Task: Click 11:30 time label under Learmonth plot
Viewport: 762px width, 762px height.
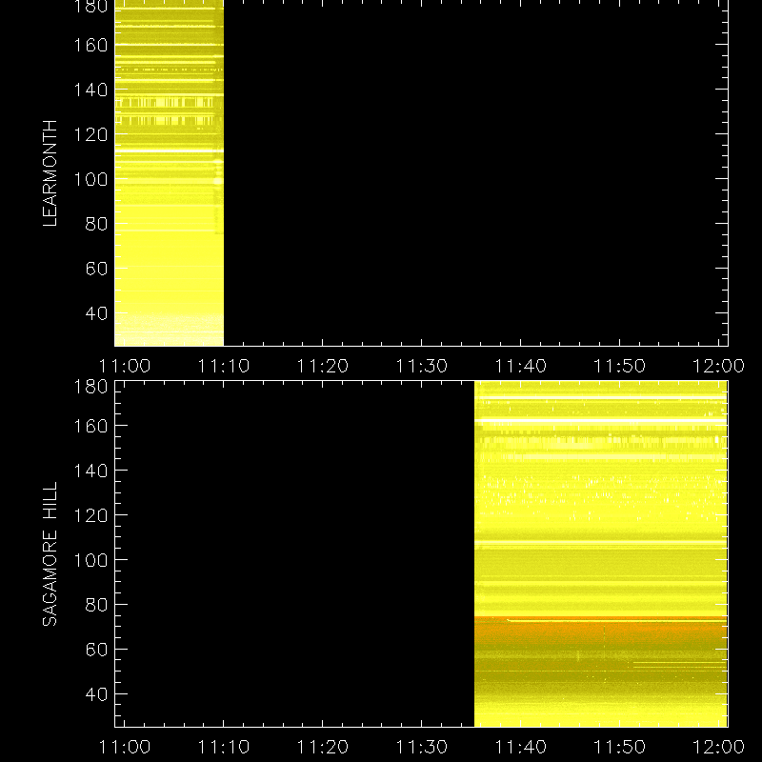Action: pyautogui.click(x=421, y=366)
